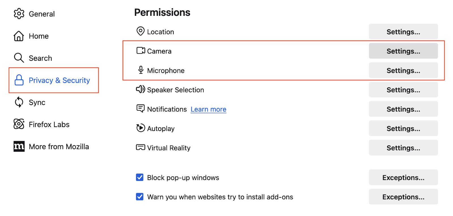Click the Firefox Labs icon
This screenshot has width=453, height=216.
click(19, 124)
